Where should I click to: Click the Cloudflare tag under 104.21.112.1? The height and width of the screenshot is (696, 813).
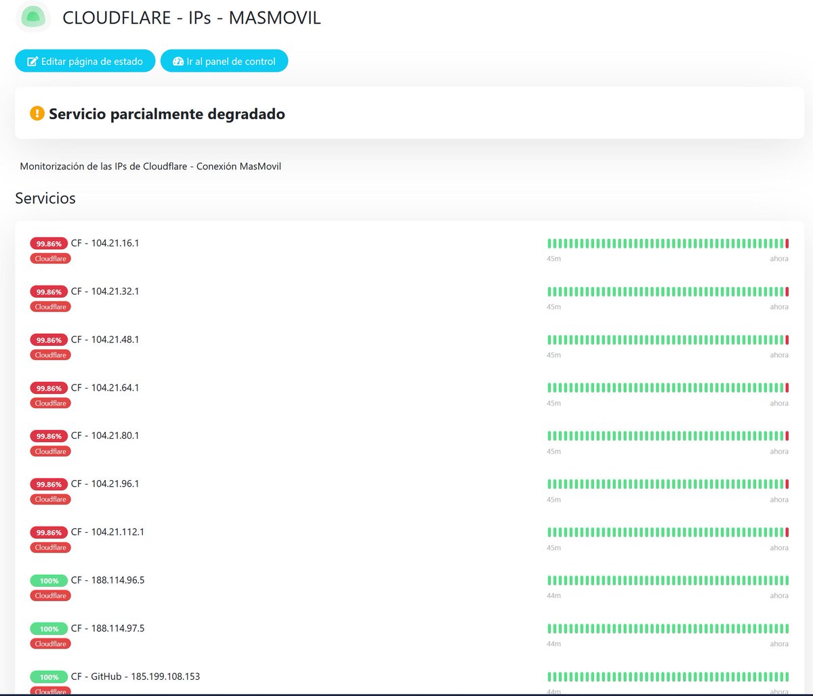[50, 547]
